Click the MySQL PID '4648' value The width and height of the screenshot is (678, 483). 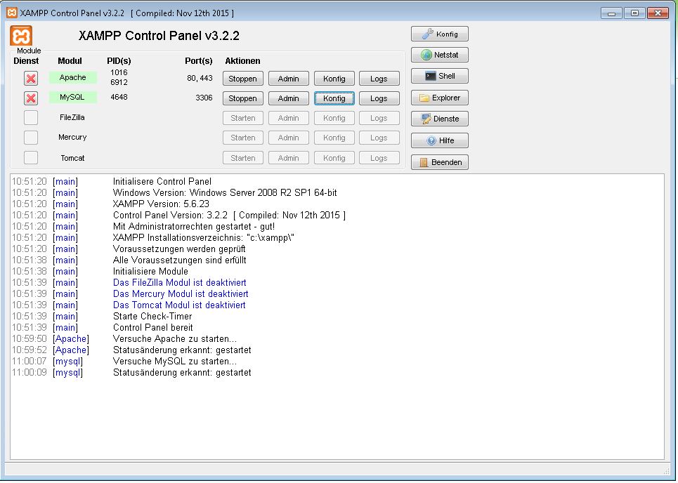(x=119, y=97)
